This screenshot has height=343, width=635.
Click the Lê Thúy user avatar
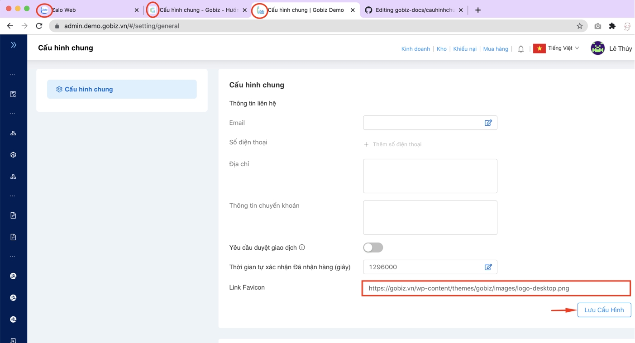(x=597, y=48)
